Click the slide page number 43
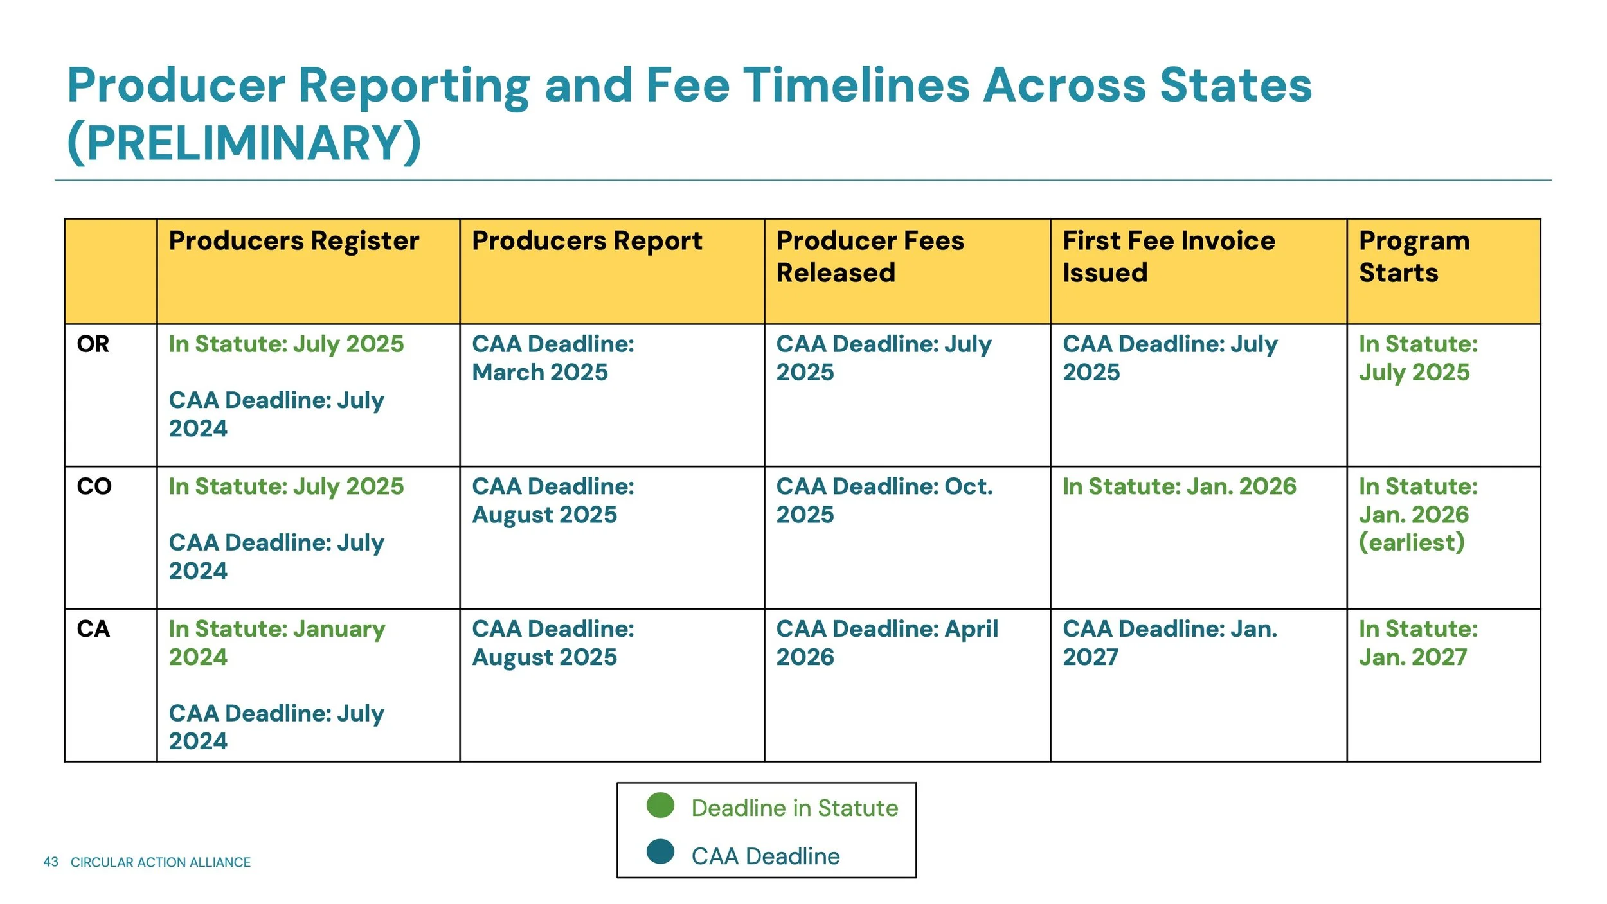This screenshot has height=904, width=1607. click(51, 862)
